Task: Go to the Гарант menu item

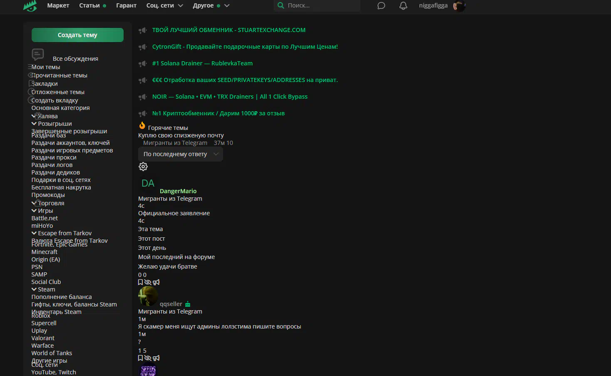Action: tap(126, 5)
